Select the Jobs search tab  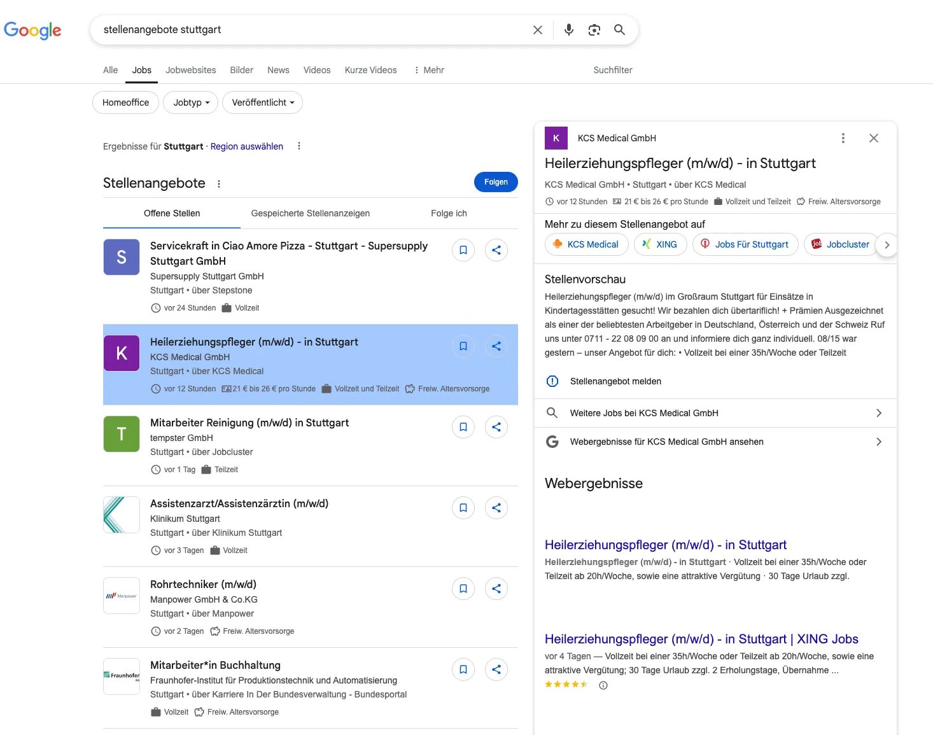(x=142, y=70)
